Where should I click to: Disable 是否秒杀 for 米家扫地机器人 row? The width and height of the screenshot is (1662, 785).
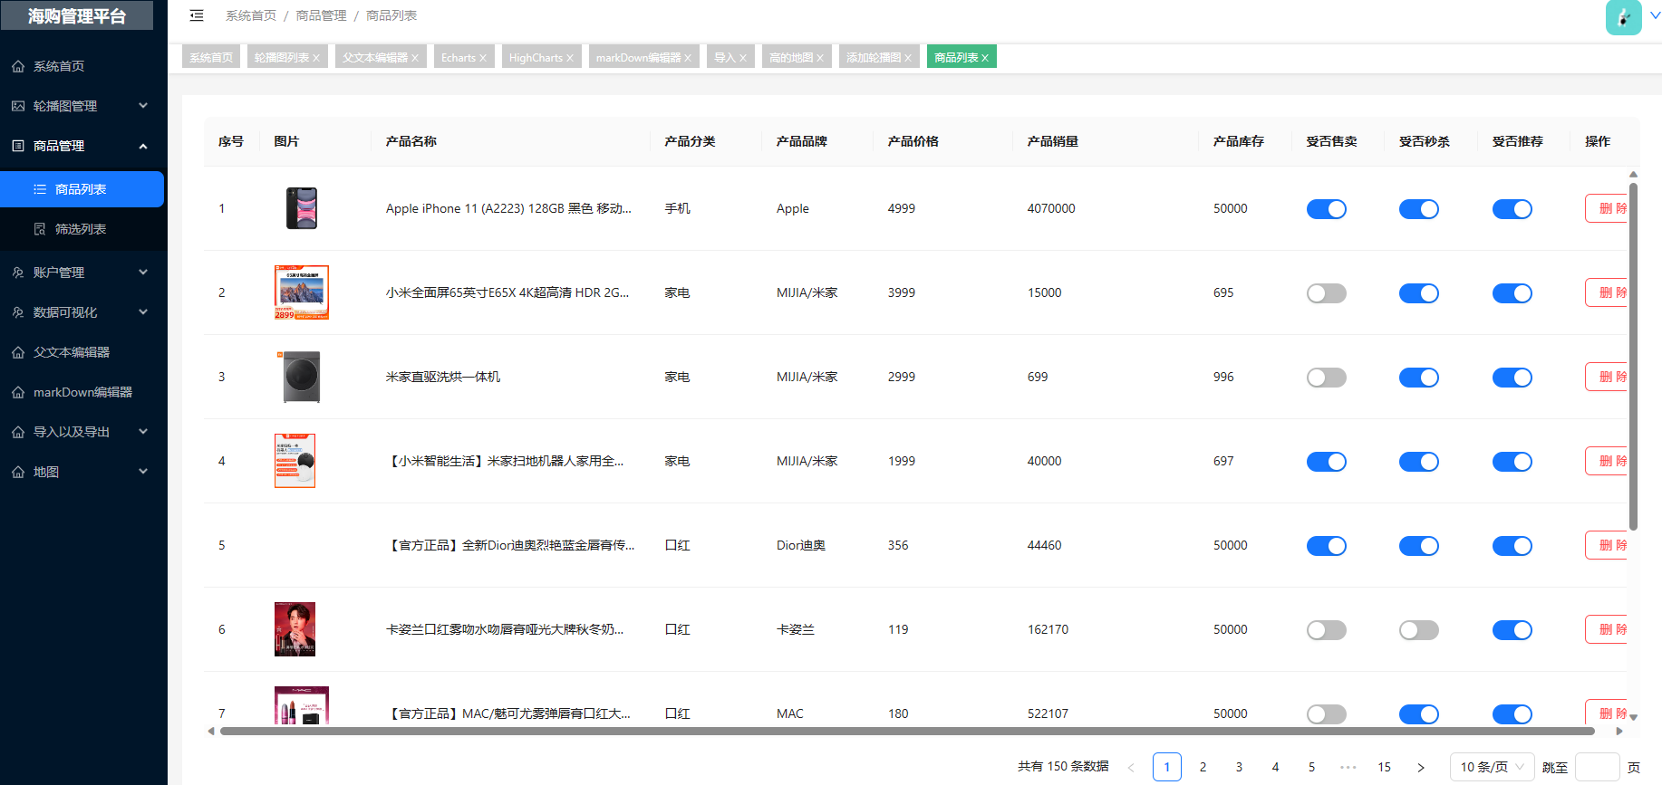click(x=1419, y=462)
